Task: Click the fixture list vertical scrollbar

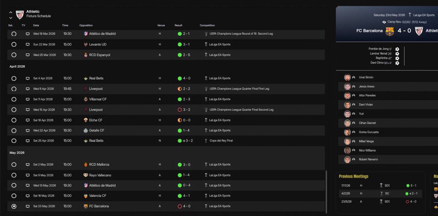Action: point(326,191)
